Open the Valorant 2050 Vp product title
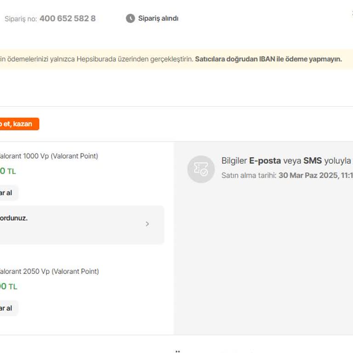This screenshot has height=353, width=353. click(x=49, y=271)
